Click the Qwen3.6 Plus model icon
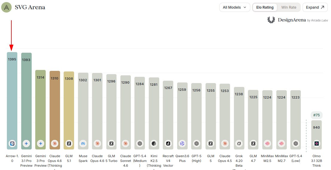 pyautogui.click(x=182, y=144)
